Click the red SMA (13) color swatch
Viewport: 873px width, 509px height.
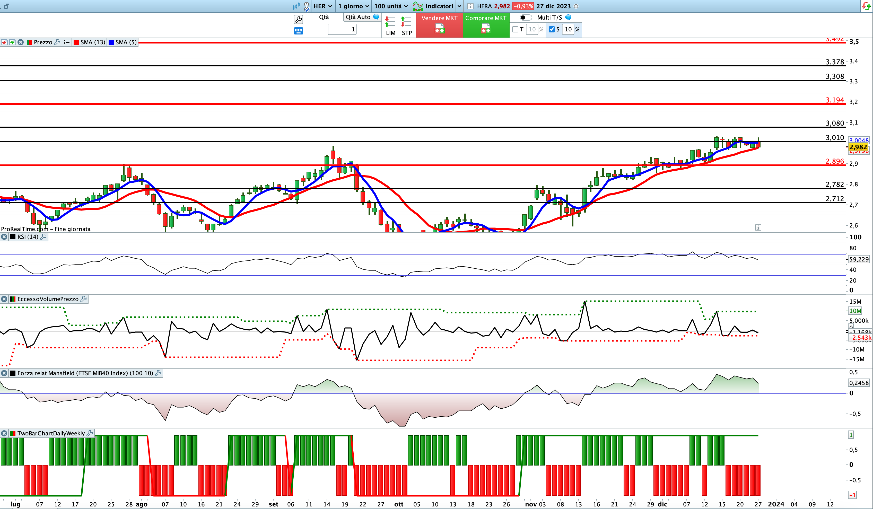tap(76, 42)
